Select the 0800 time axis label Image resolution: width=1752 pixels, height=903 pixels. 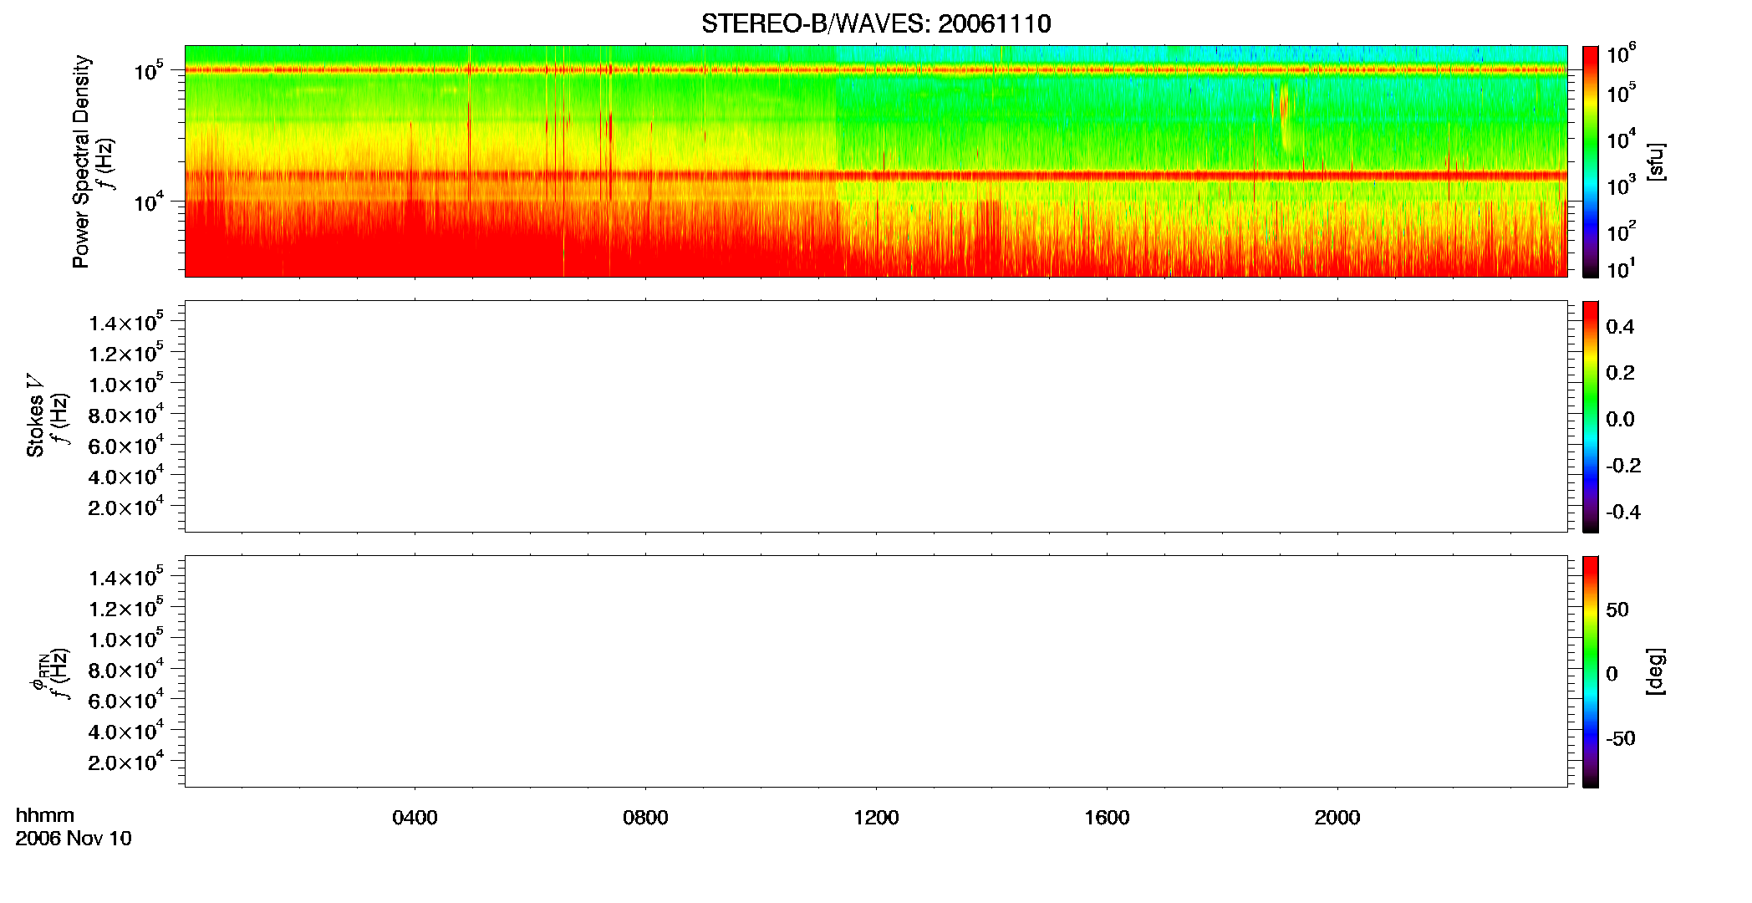coord(645,818)
